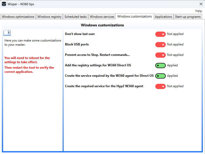Click Not applied status beside Hyp2 agent row
The width and height of the screenshot is (205, 154).
pos(175,86)
